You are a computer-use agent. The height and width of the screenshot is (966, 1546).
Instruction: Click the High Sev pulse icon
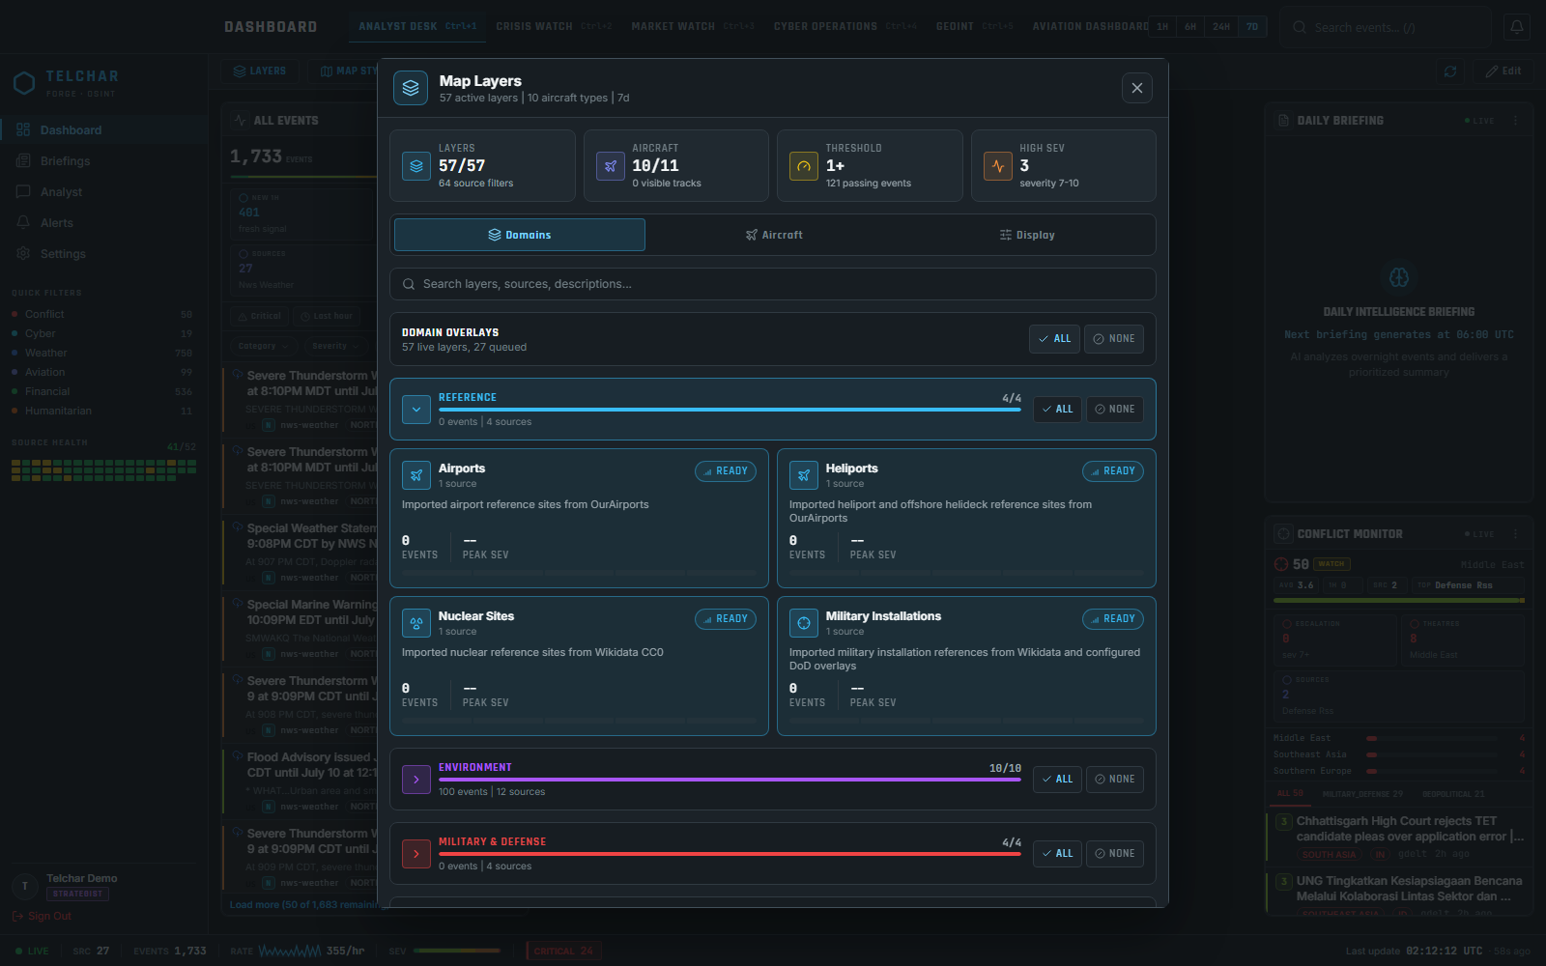click(998, 166)
